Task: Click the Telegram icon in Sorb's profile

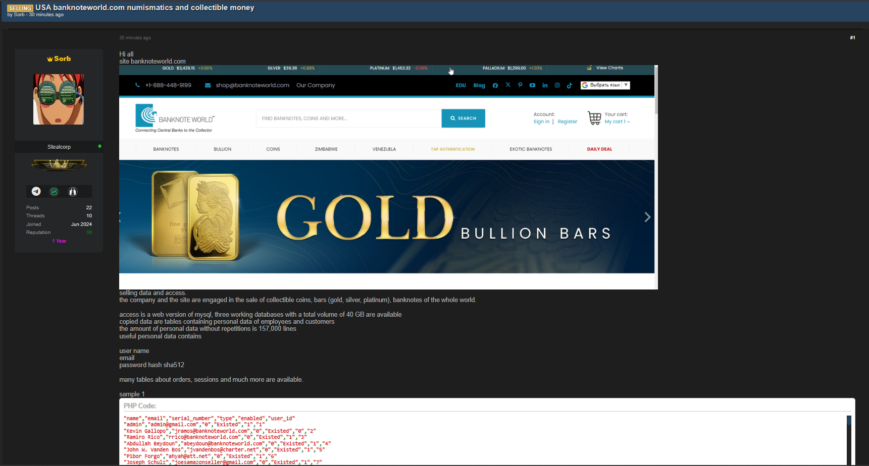Action: pos(36,192)
